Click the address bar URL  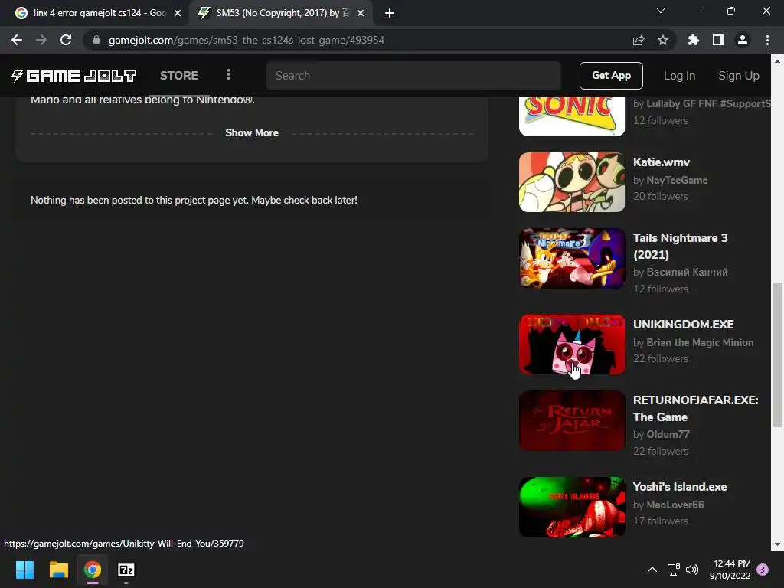pyautogui.click(x=246, y=40)
